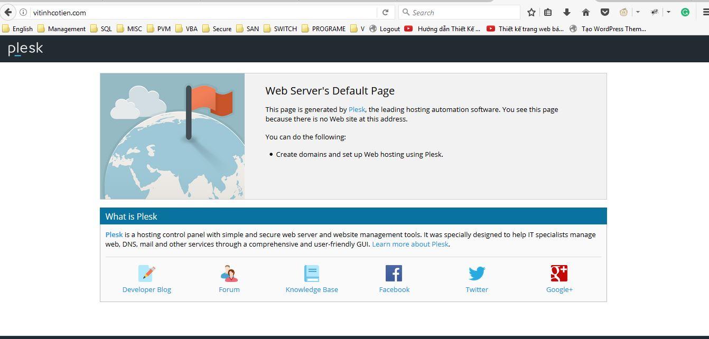Open the PROGRAME bookmarks folder
This screenshot has height=339, width=709.
pos(323,29)
